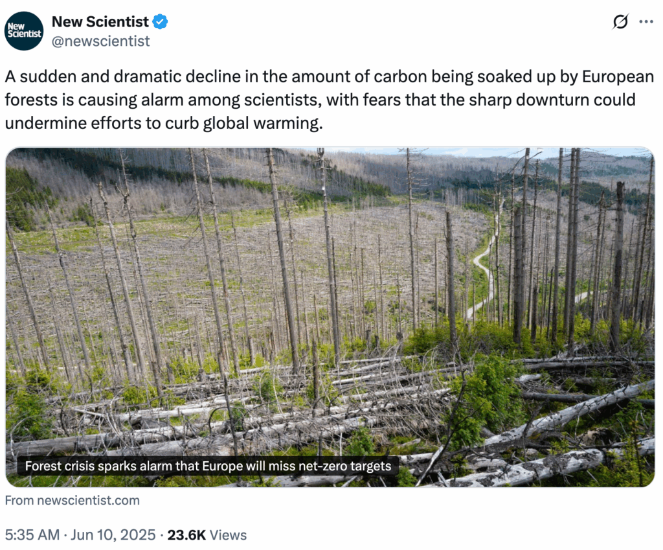View the 23.6K Views count
The image size is (663, 550).
[207, 534]
